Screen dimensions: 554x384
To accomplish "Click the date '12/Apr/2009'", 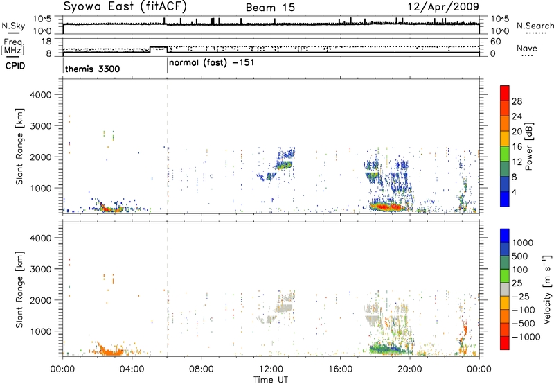I will (443, 7).
